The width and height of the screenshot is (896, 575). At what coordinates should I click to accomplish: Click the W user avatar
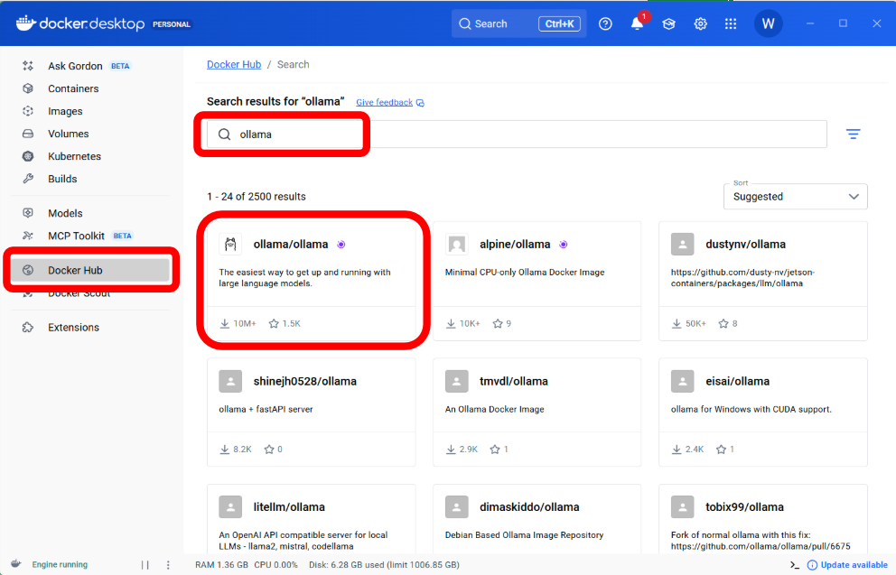(x=768, y=23)
